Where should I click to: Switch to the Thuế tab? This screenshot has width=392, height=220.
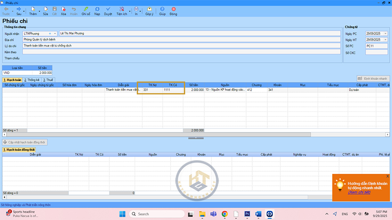point(48,80)
